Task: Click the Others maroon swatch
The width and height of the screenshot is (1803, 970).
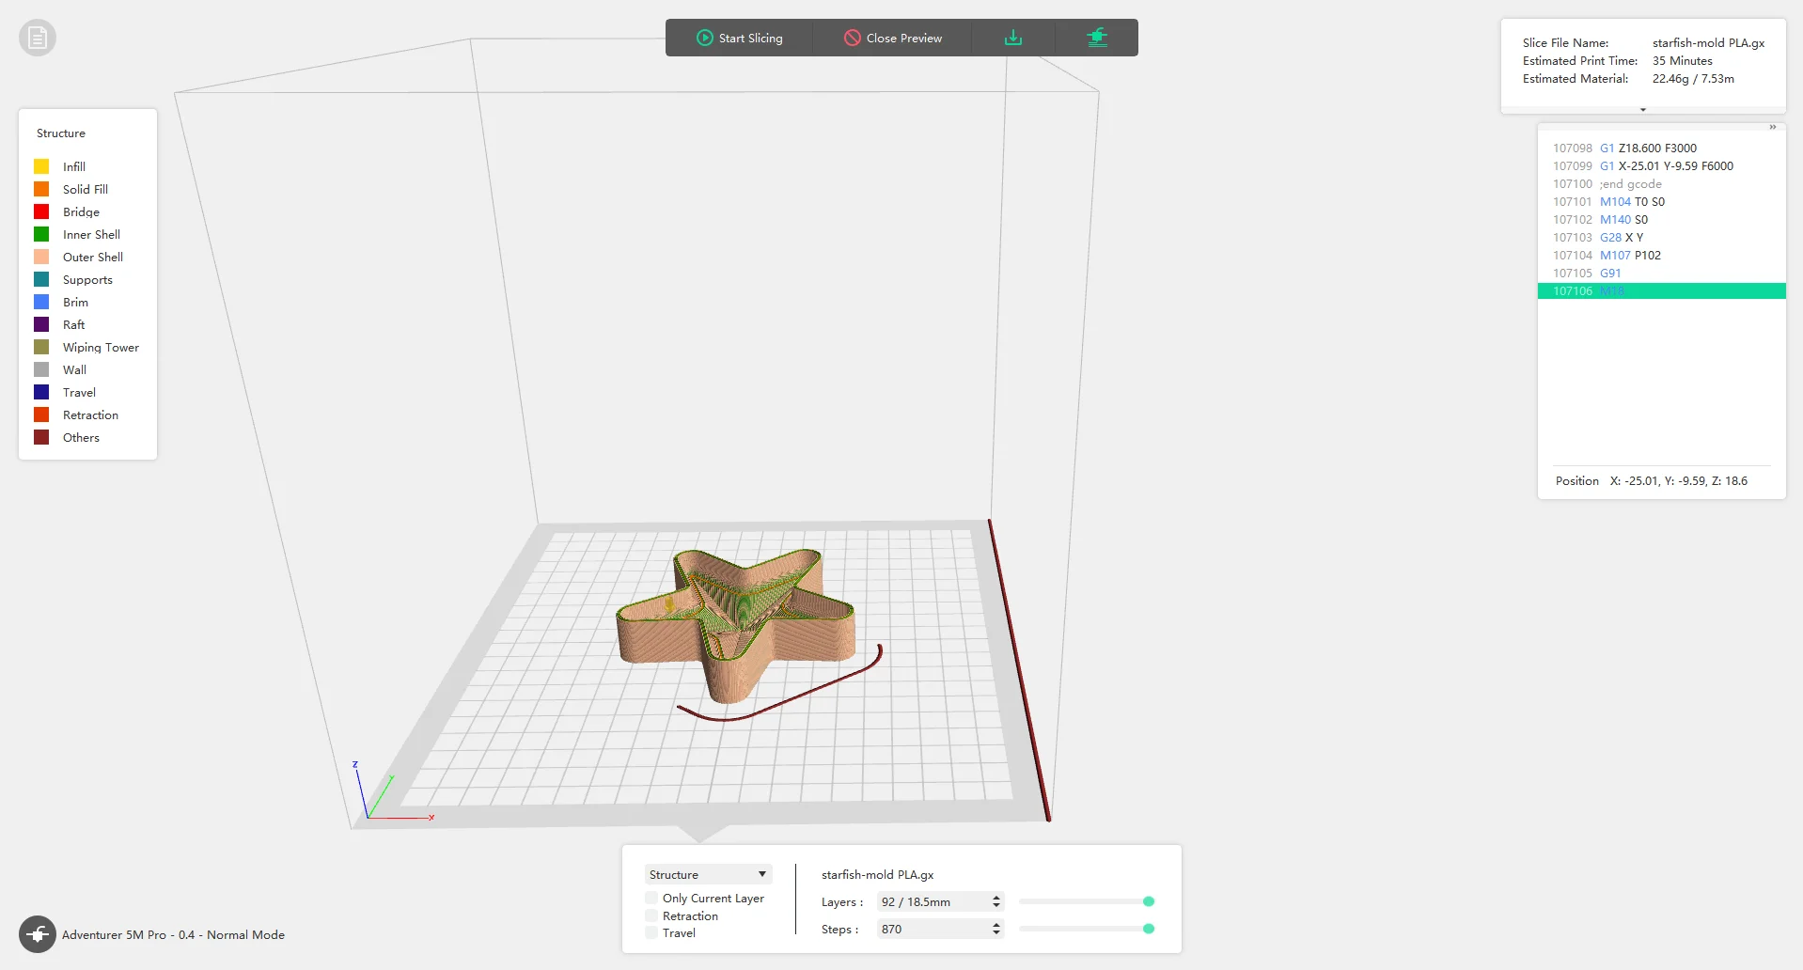Action: (41, 437)
